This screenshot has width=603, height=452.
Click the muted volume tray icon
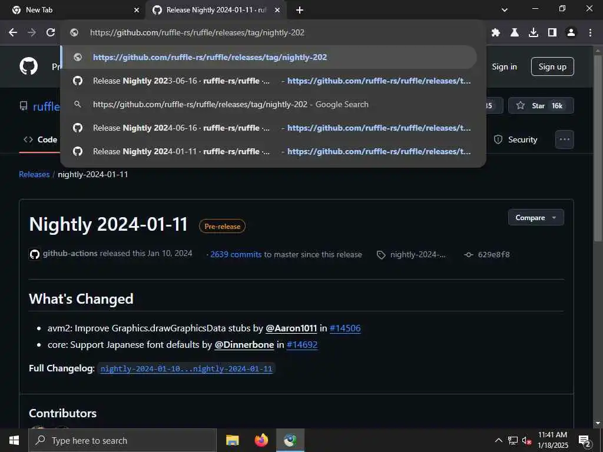coord(526,440)
